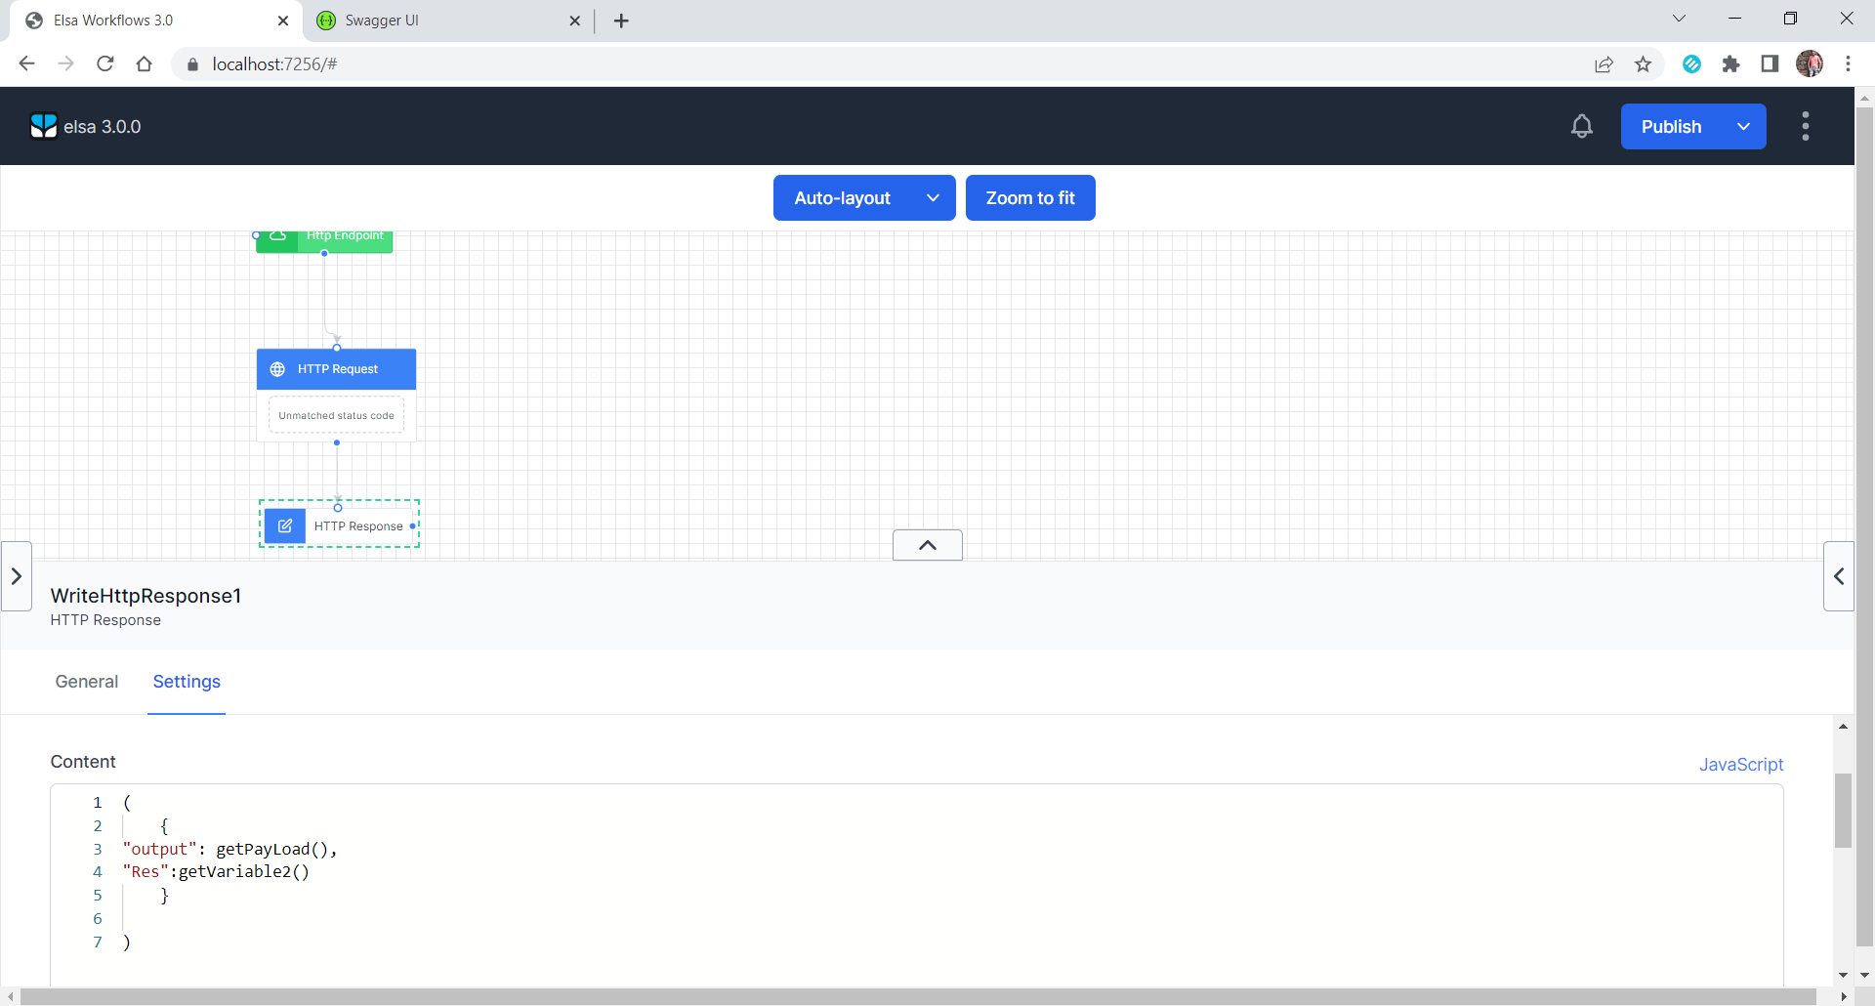Close the Swagger UI tab
This screenshot has height=1006, width=1875.
(x=574, y=21)
